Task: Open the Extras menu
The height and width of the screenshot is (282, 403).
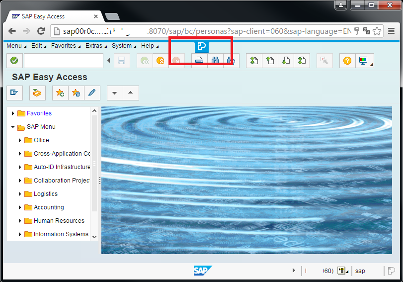Action: [96, 46]
